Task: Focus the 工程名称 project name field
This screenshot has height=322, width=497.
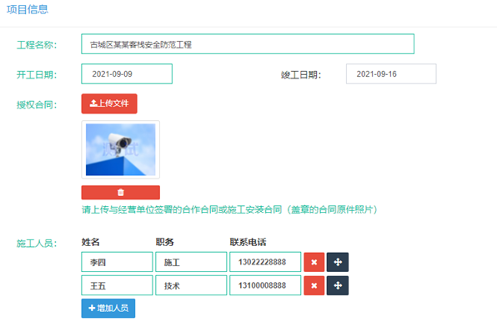Action: (248, 44)
